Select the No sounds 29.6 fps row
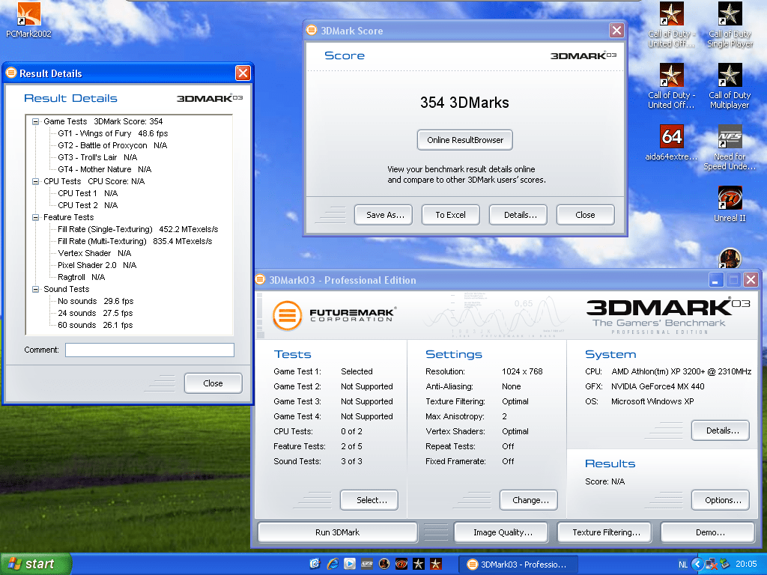The image size is (767, 575). coord(95,301)
